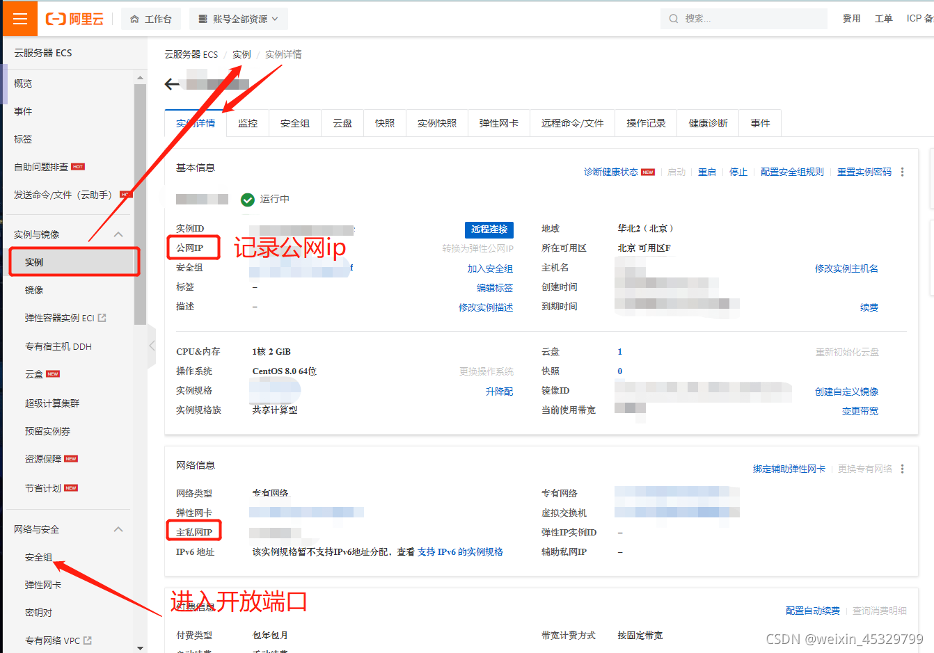Click the sidebar scroll-up arrow
934x653 pixels.
click(x=140, y=78)
